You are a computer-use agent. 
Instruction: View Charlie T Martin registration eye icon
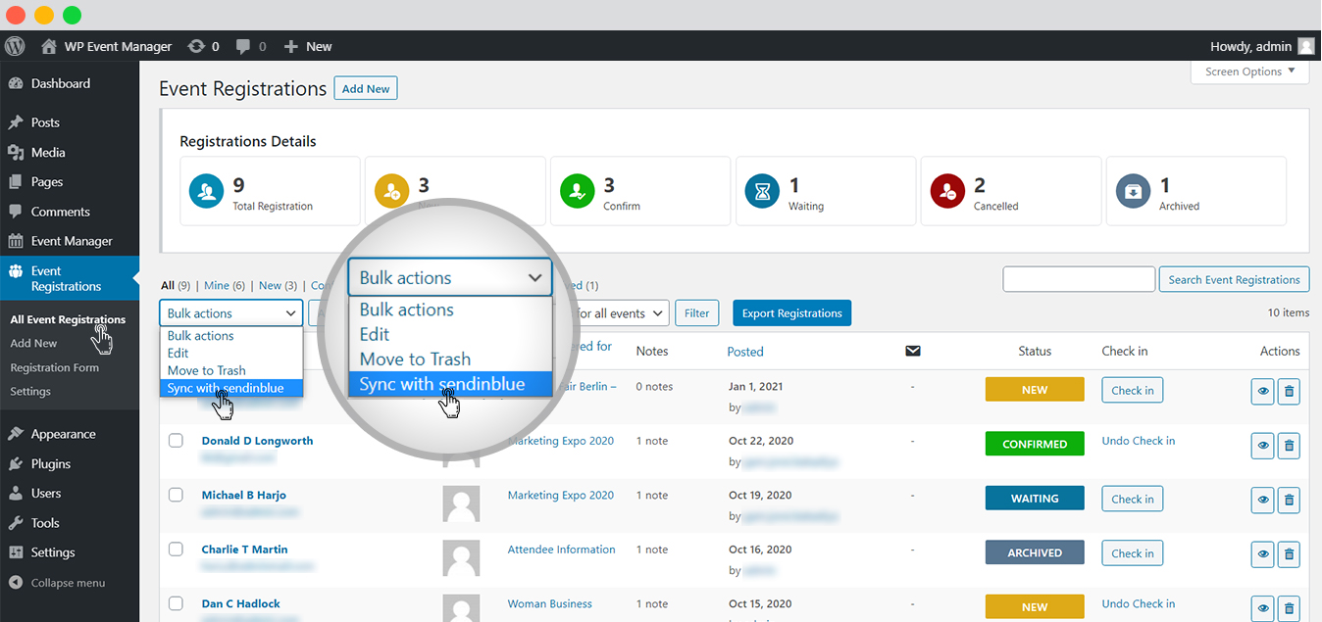pos(1263,554)
